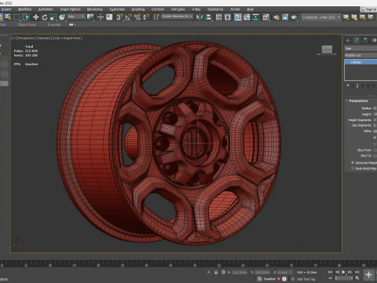Select by Name list icon

pos(8,17)
